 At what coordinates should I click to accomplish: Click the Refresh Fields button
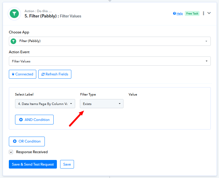tap(55, 74)
